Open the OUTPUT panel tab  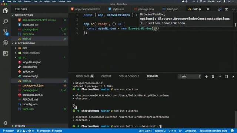pos(106,76)
